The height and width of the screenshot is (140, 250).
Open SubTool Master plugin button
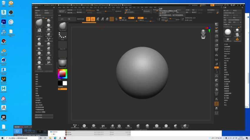click(62, 11)
